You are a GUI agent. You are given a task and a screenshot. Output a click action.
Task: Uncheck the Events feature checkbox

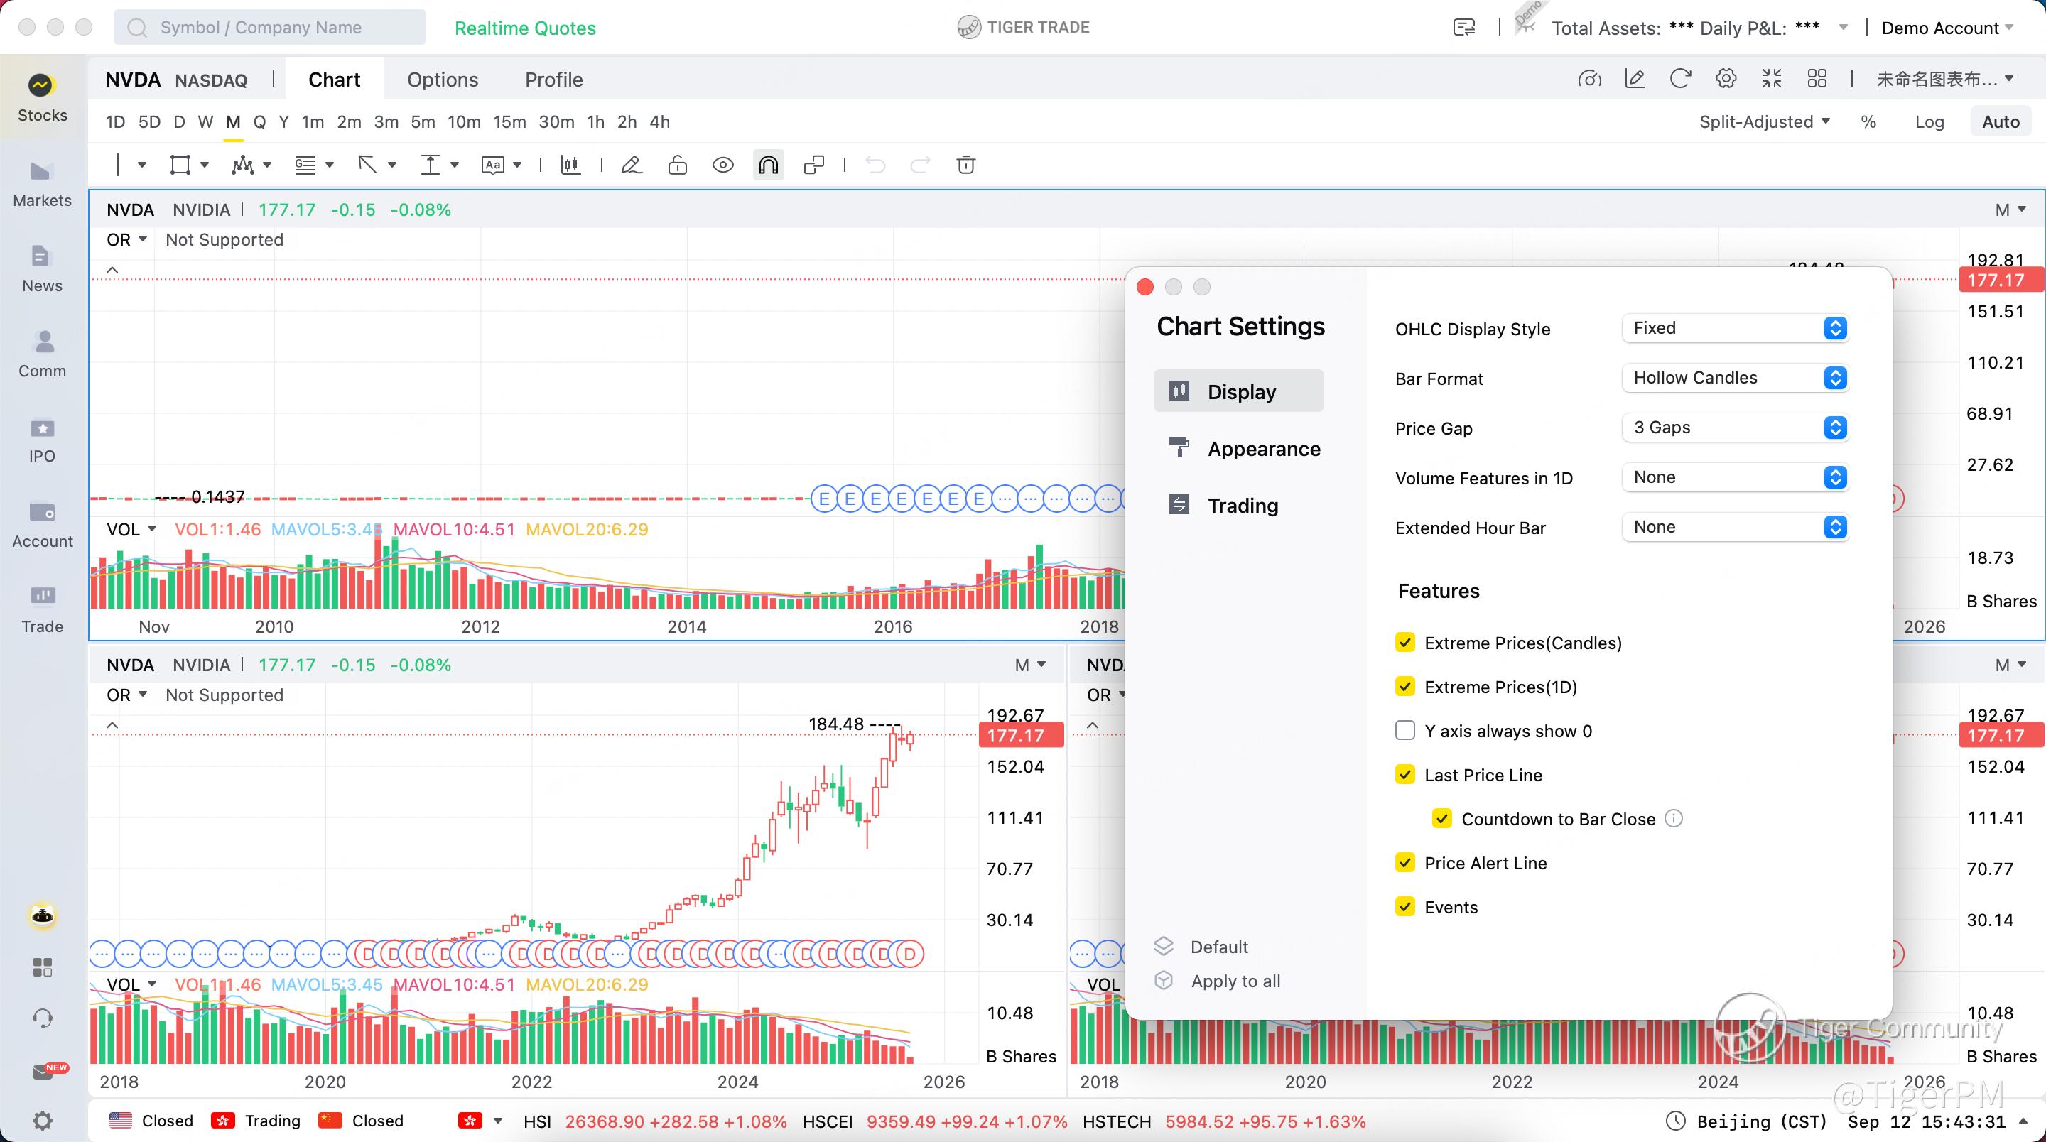pyautogui.click(x=1405, y=907)
